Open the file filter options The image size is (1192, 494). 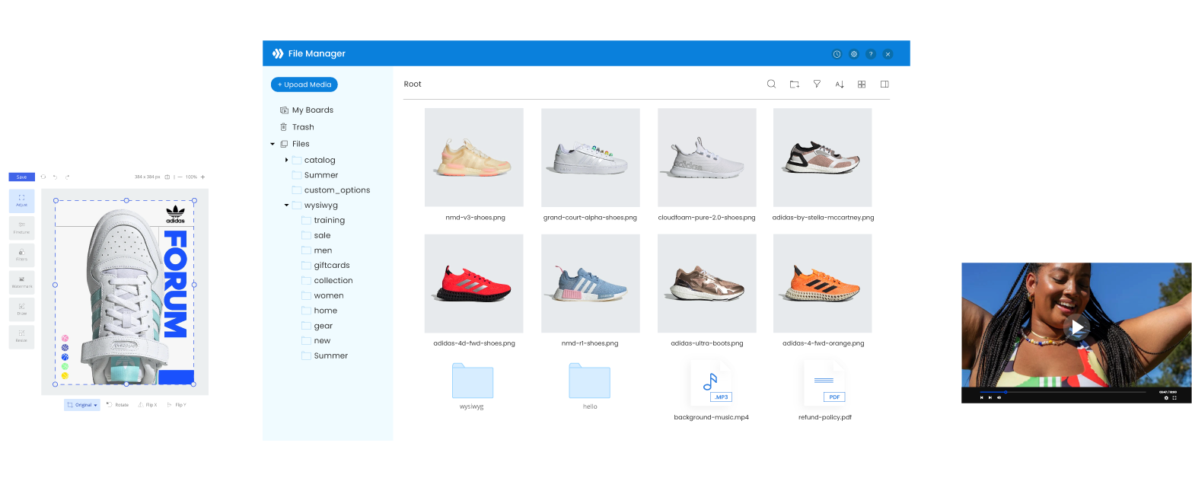[817, 84]
